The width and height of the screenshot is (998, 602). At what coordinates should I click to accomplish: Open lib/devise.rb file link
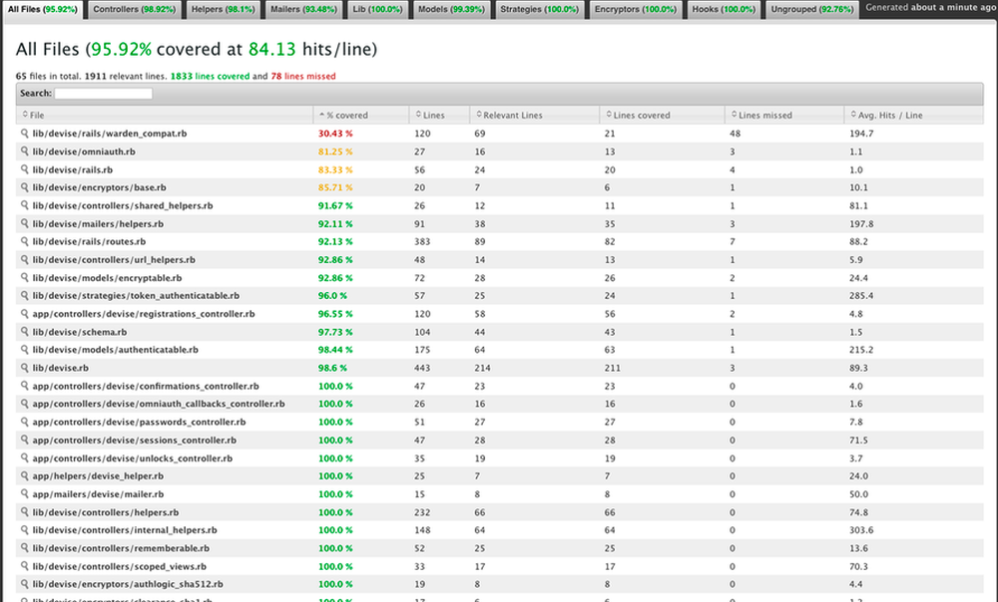coord(61,368)
